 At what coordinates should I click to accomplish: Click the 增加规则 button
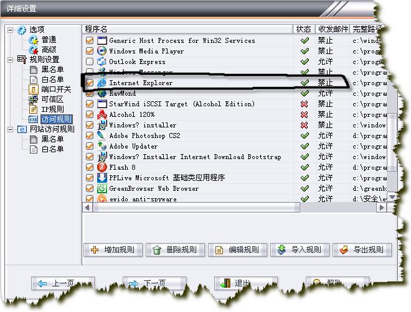(x=113, y=250)
